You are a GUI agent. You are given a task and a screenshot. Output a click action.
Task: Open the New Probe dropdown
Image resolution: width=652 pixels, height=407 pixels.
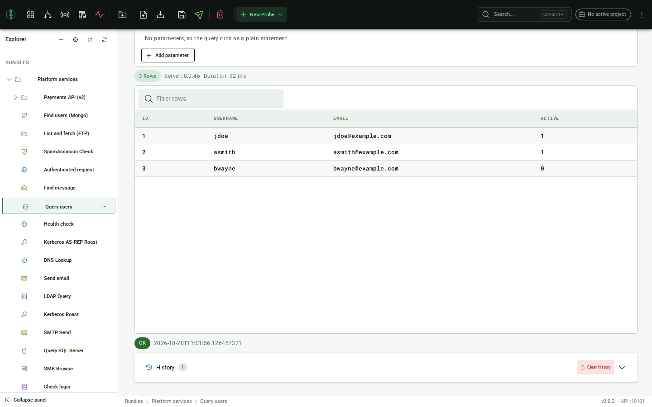(262, 14)
